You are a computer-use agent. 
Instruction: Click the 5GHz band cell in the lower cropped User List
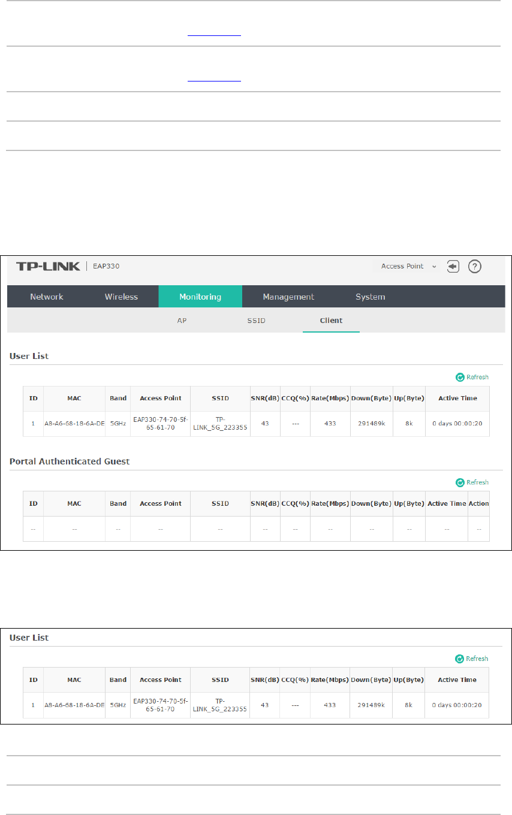tap(118, 705)
